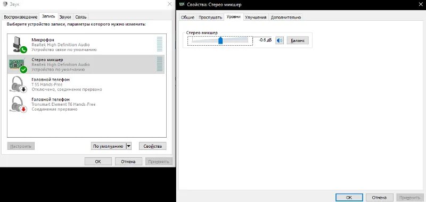Click the Стерео микшер level slider handle

[x=220, y=40]
